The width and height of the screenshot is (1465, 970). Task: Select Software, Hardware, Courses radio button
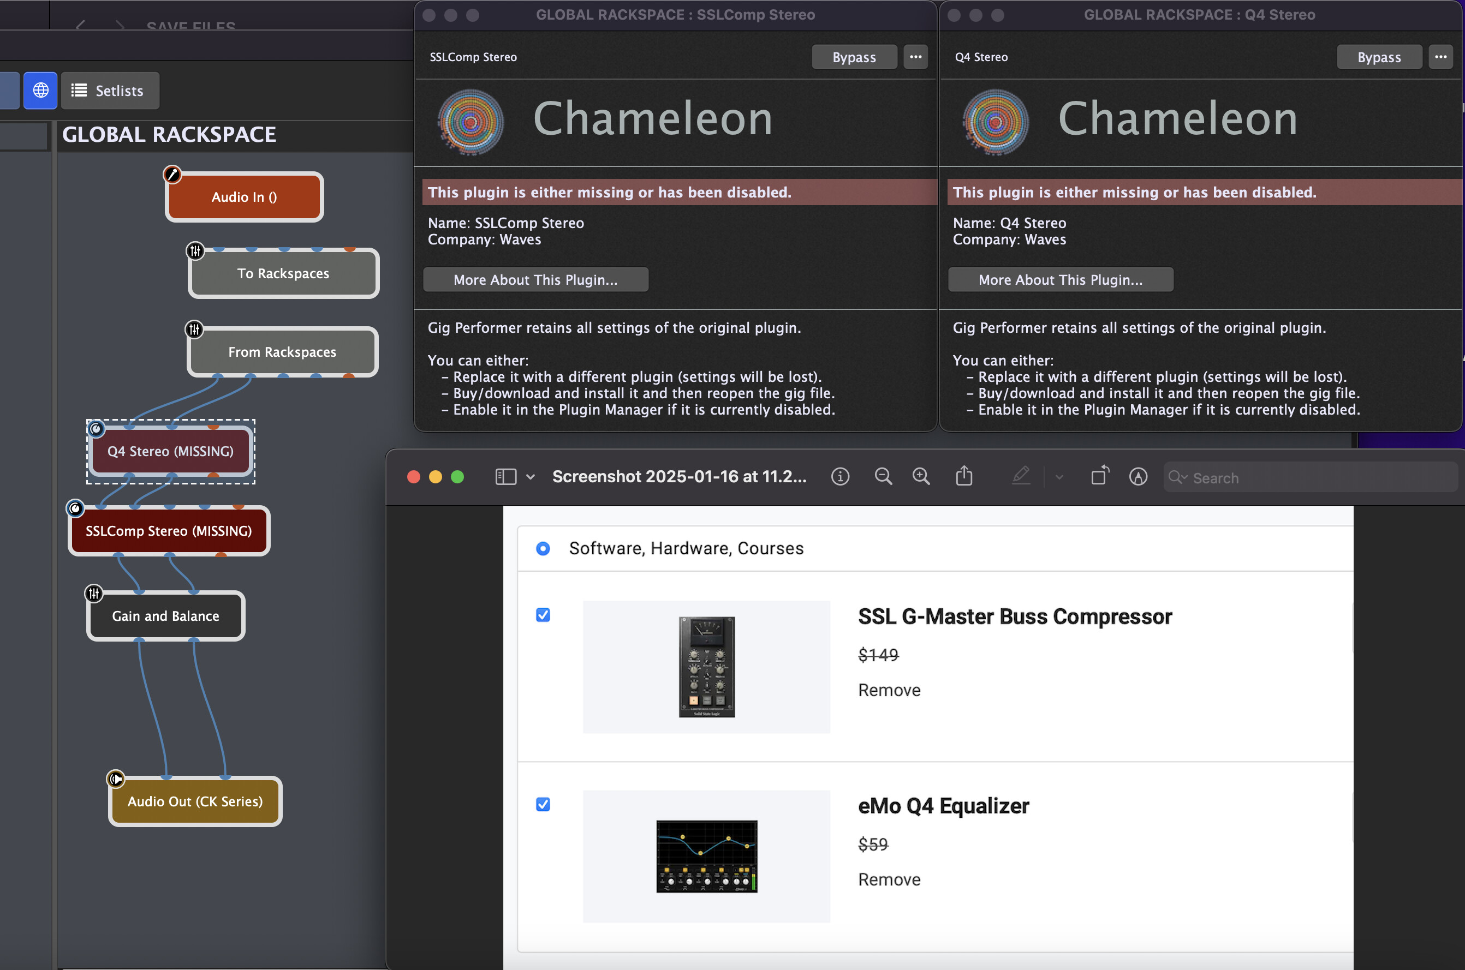click(x=543, y=549)
